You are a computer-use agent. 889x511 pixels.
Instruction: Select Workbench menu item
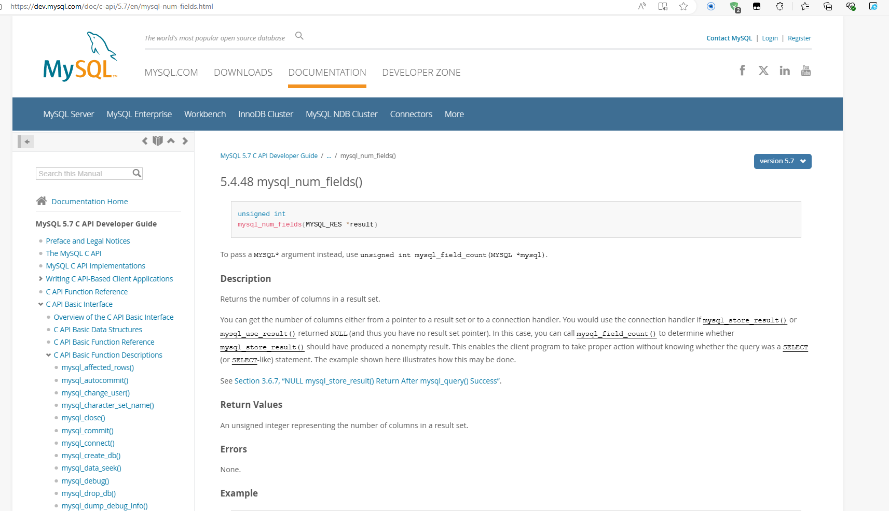pos(205,114)
